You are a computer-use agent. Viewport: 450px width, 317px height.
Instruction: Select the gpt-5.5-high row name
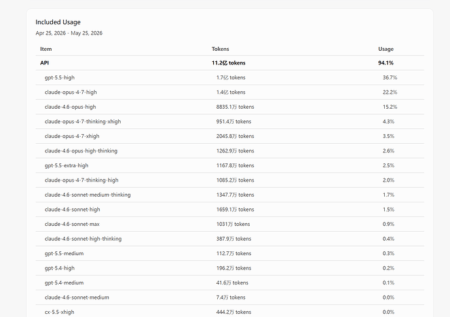click(x=59, y=77)
